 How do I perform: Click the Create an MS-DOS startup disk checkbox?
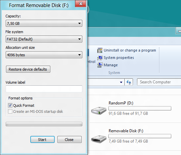(x=10, y=111)
